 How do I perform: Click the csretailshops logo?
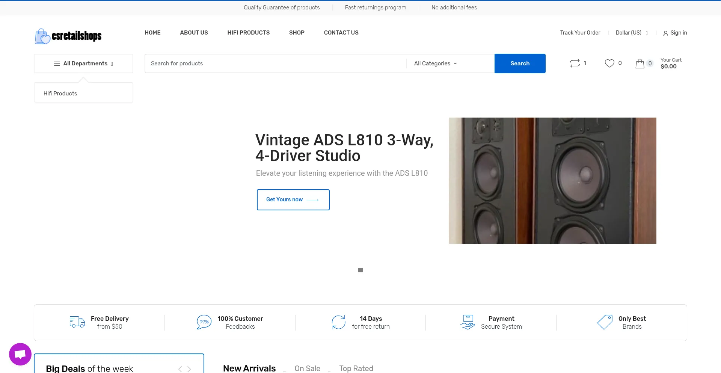pos(68,36)
